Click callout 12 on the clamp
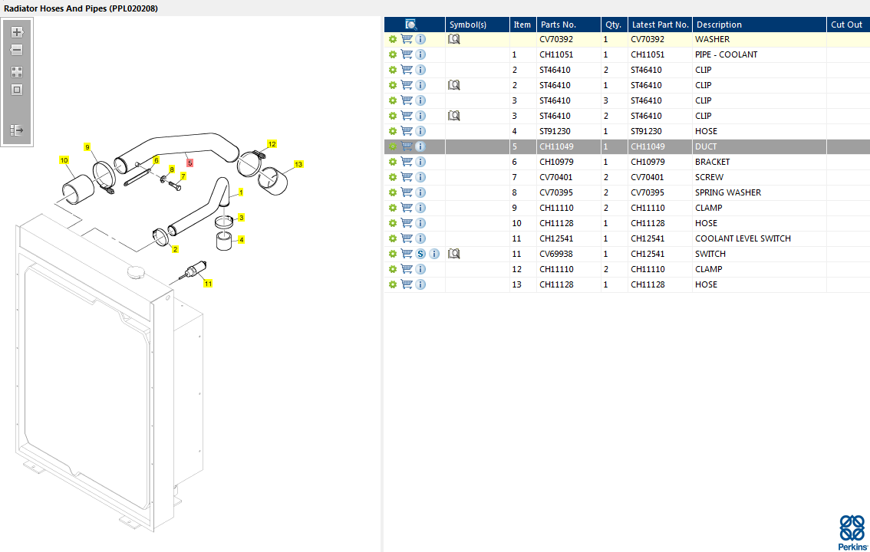 pos(272,143)
